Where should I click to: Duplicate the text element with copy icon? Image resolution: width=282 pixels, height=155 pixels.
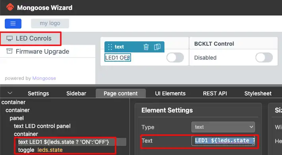pyautogui.click(x=157, y=47)
